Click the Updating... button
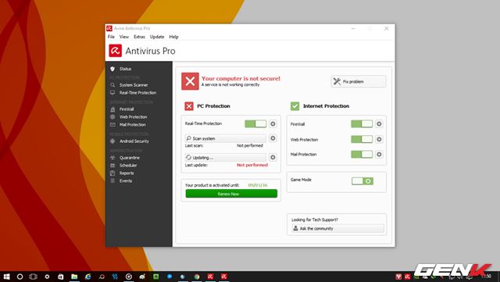This screenshot has width=500, height=282. pyautogui.click(x=226, y=158)
